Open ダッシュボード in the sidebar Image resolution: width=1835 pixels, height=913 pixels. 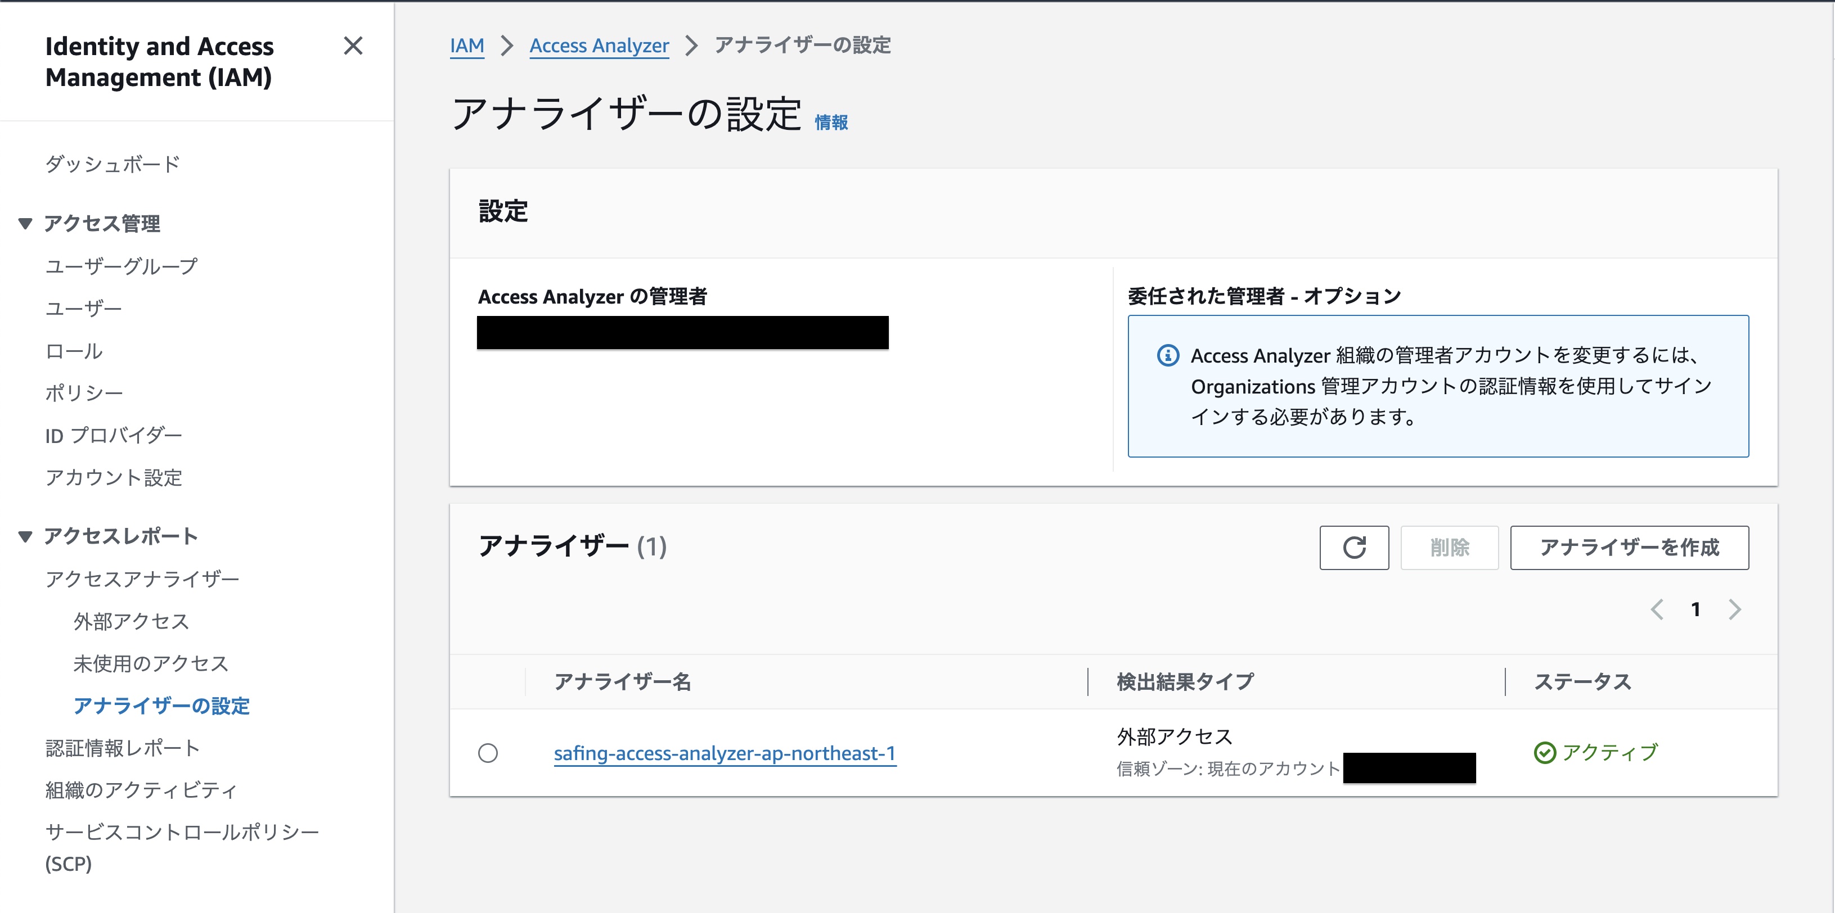pos(113,164)
